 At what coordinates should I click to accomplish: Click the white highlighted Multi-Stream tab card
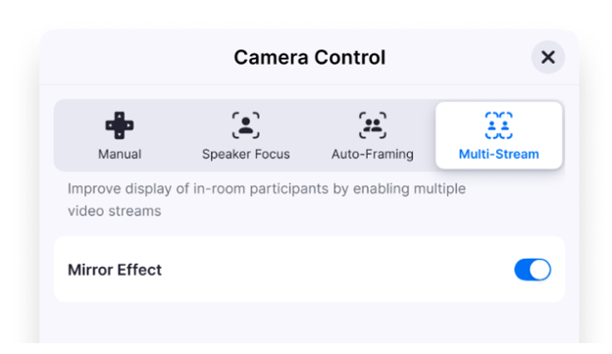tap(499, 135)
